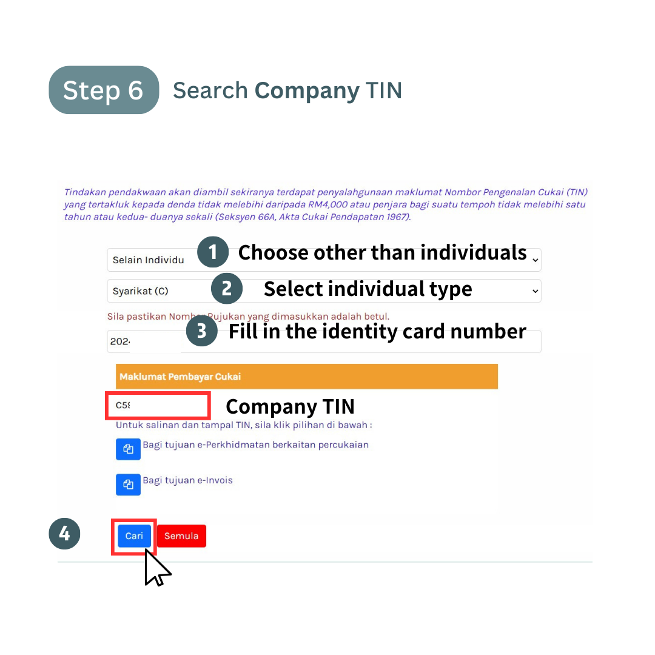Click the blue Cari search button
Image resolution: width=655 pixels, height=655 pixels.
134,536
